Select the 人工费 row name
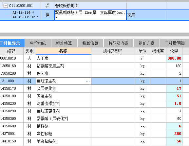The height and width of the screenshot is (146, 189). tap(64, 59)
